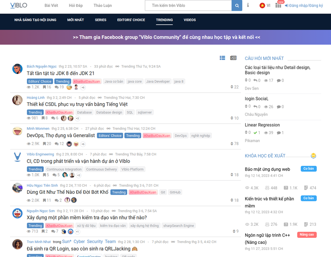Image resolution: width=331 pixels, height=257 pixels.
Task: Open Viblo Engineering's V avatar
Action: 17,157
